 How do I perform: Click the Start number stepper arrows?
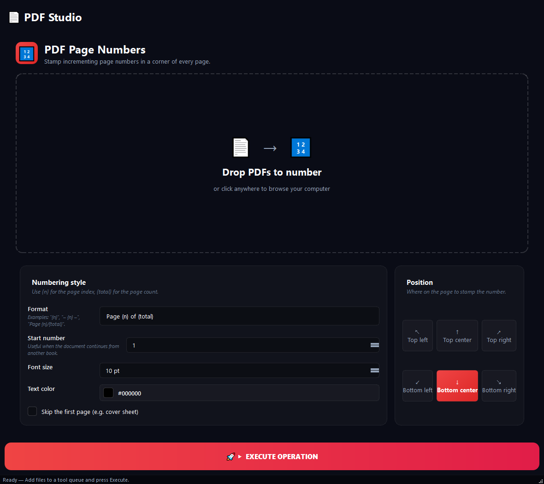(375, 345)
